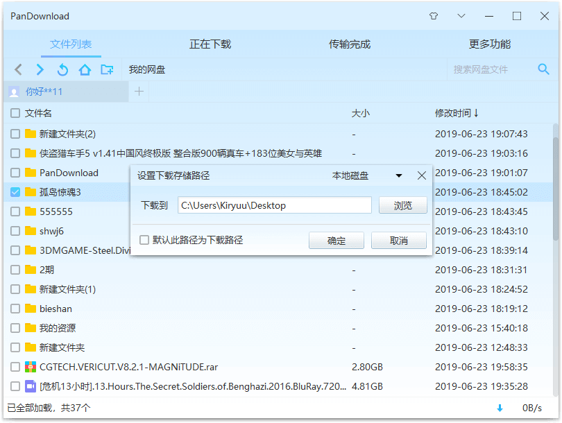Confirm with the 确定 button
562x423 pixels.
click(337, 241)
